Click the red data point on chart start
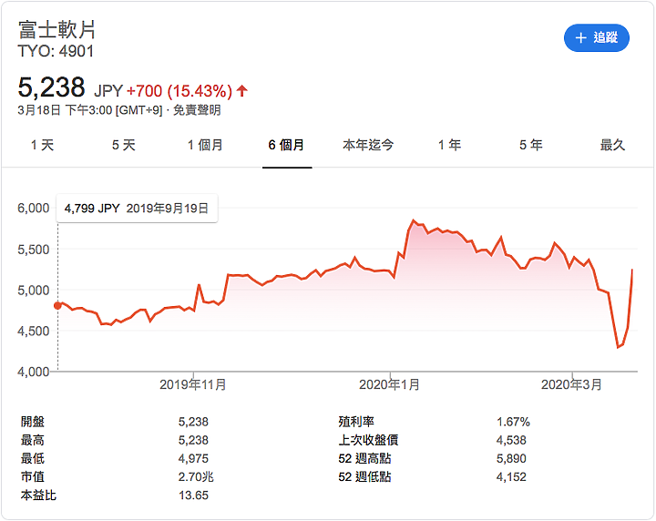656x521 pixels. click(57, 306)
